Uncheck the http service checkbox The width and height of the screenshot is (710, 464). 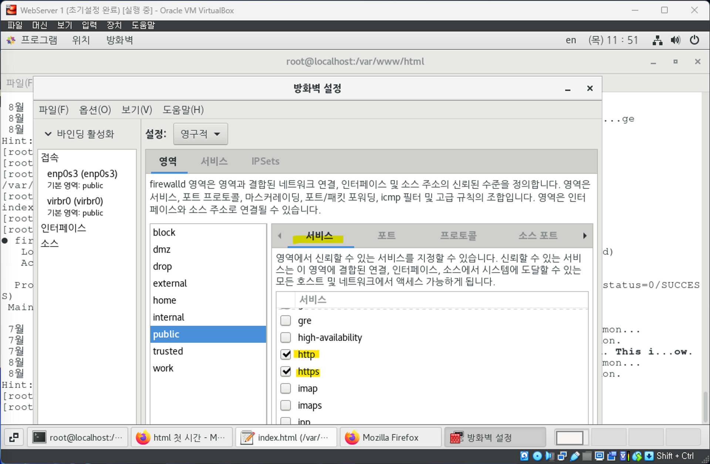click(x=285, y=354)
